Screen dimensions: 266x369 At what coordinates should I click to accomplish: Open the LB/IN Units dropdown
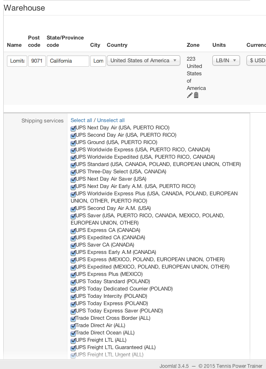[226, 61]
